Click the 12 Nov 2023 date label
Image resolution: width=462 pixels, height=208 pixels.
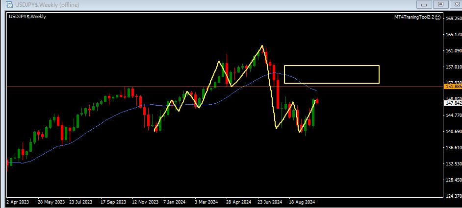(145, 202)
